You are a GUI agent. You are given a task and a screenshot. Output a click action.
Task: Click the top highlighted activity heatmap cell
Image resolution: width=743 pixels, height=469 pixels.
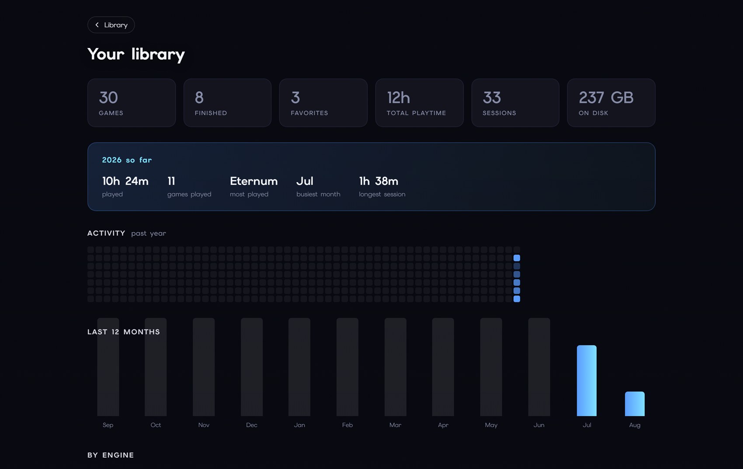[x=517, y=258]
